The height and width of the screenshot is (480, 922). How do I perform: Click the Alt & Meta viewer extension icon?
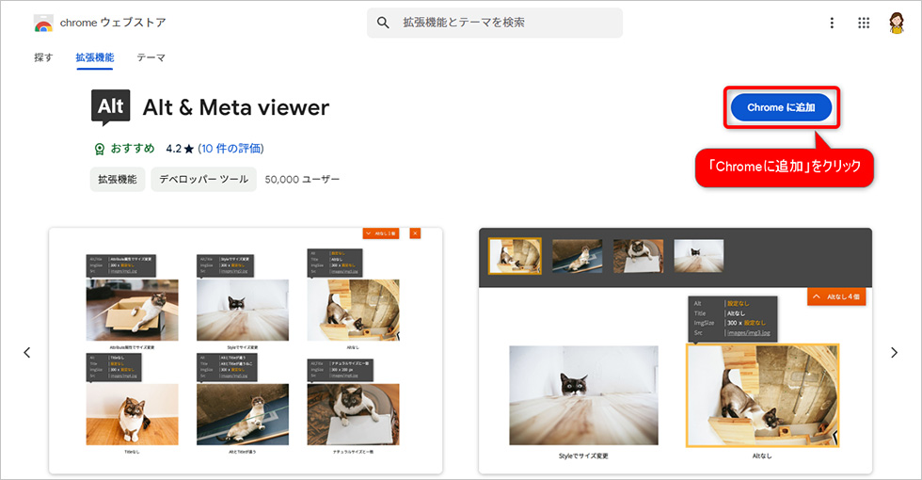[111, 107]
